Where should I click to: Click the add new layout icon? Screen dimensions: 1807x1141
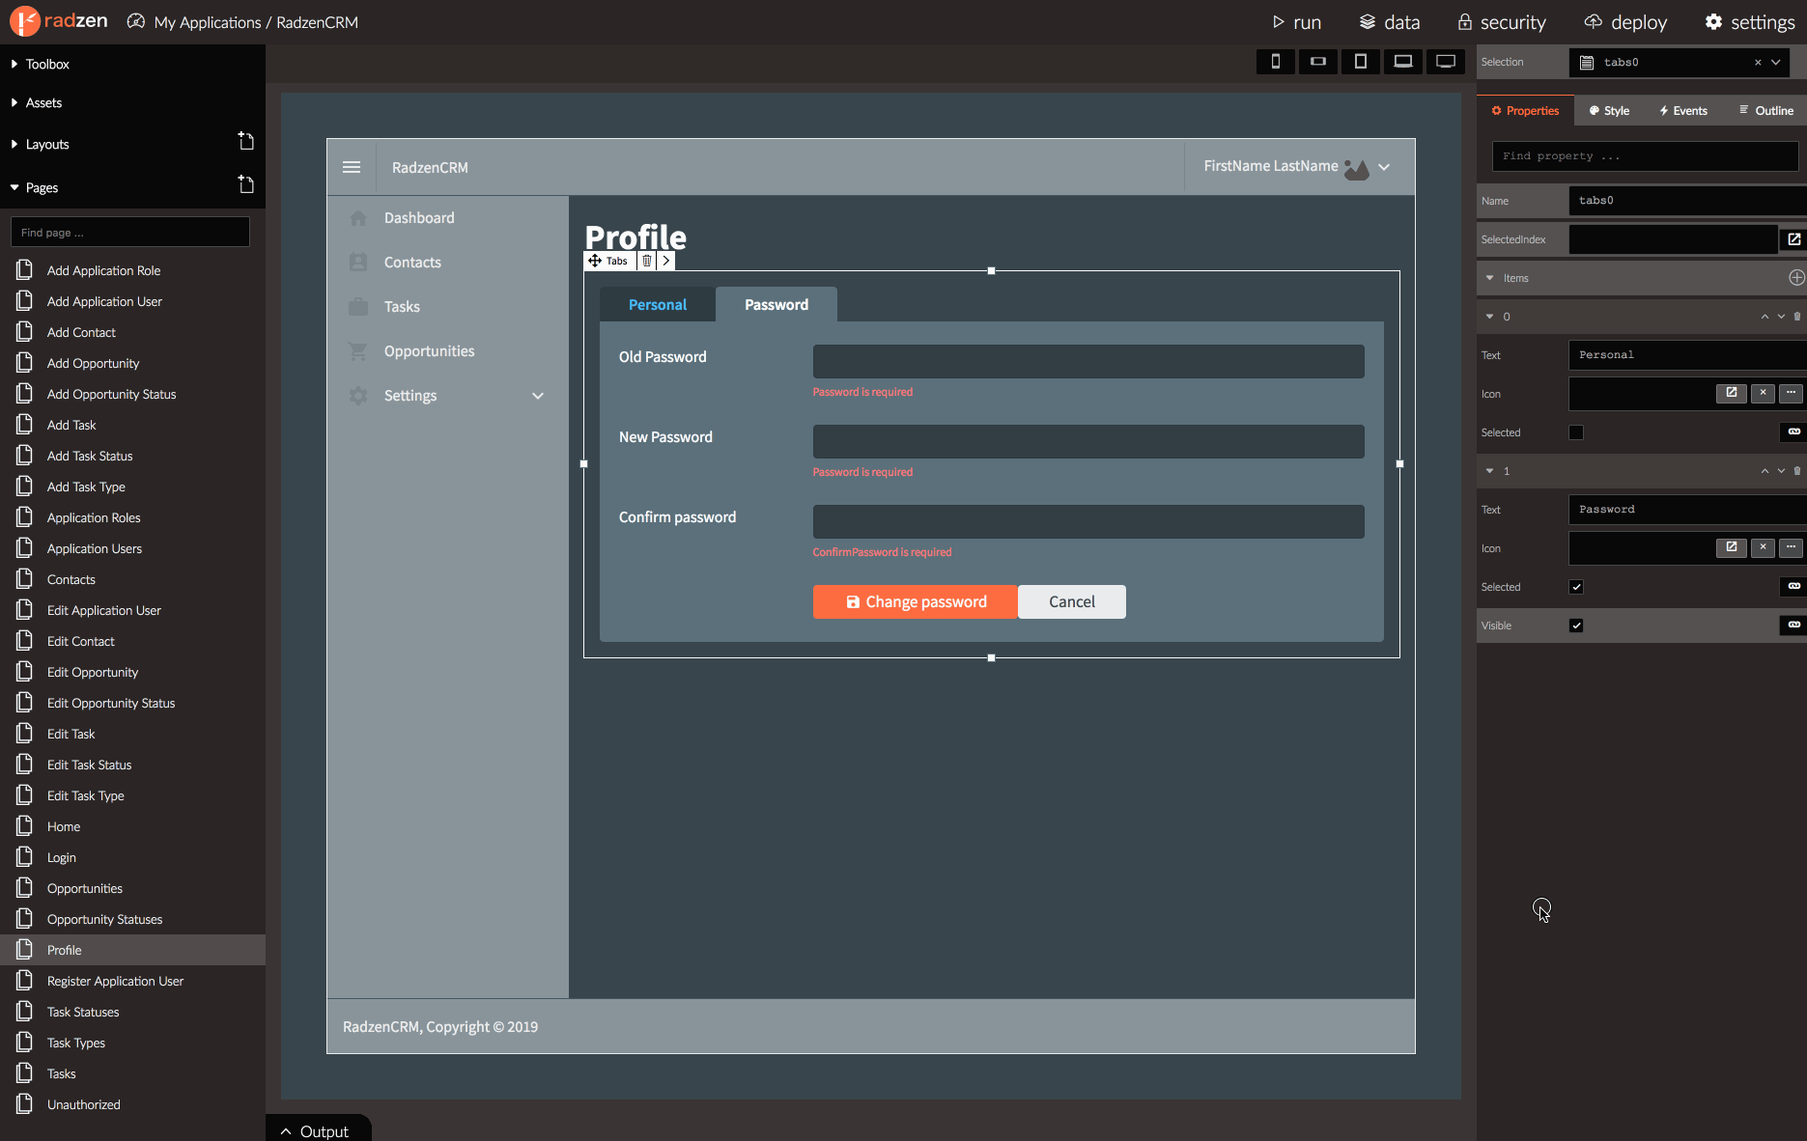(246, 142)
